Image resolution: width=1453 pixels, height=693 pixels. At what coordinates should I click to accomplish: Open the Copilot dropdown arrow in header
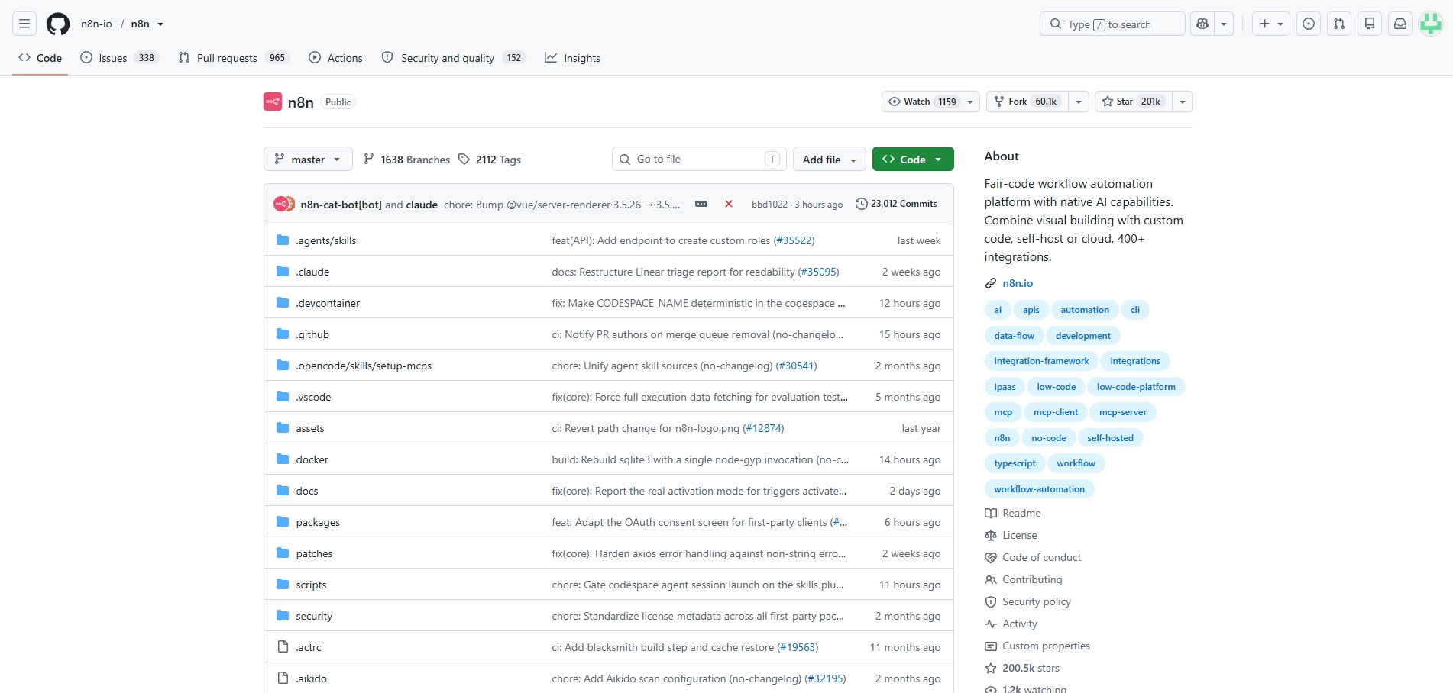(x=1224, y=24)
